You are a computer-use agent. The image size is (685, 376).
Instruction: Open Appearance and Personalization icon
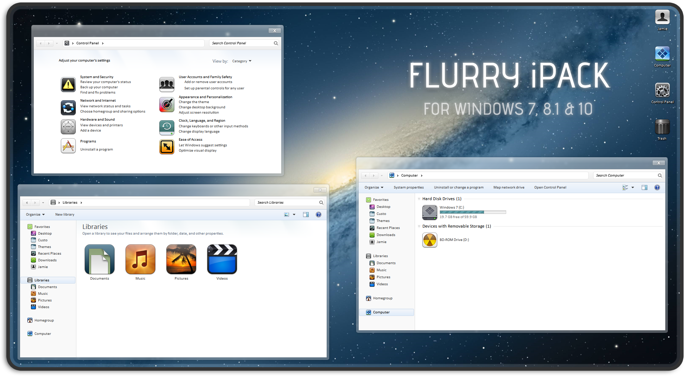[x=167, y=104]
